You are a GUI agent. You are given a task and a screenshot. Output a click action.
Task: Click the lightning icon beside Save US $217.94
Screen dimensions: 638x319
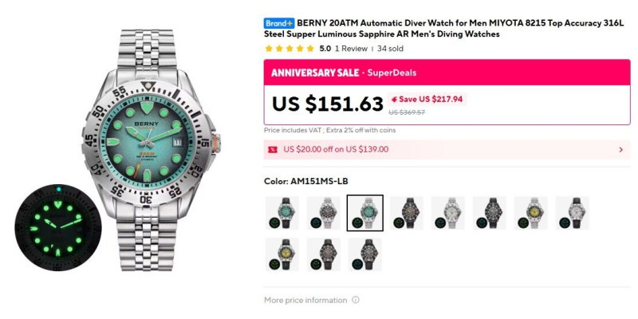(394, 100)
